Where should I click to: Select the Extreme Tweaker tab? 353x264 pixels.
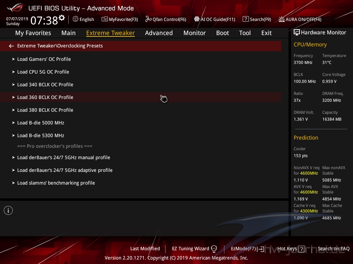tap(111, 33)
